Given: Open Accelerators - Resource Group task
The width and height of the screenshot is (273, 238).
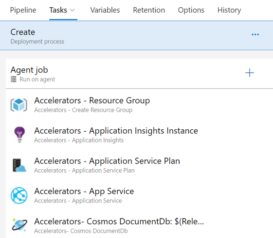Looking at the screenshot, I should [x=139, y=105].
